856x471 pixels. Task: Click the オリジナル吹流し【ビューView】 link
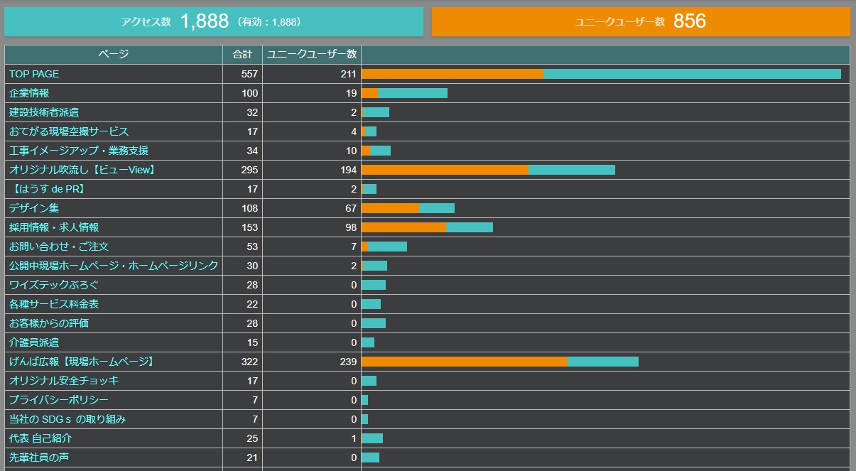[x=82, y=170]
